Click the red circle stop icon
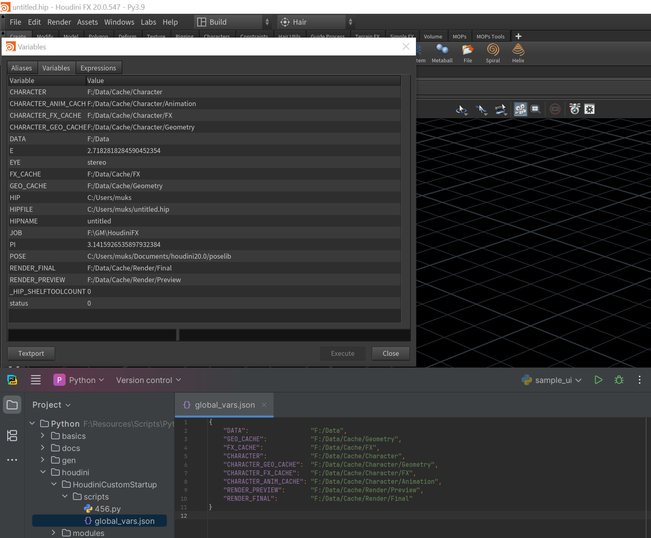 click(x=555, y=109)
